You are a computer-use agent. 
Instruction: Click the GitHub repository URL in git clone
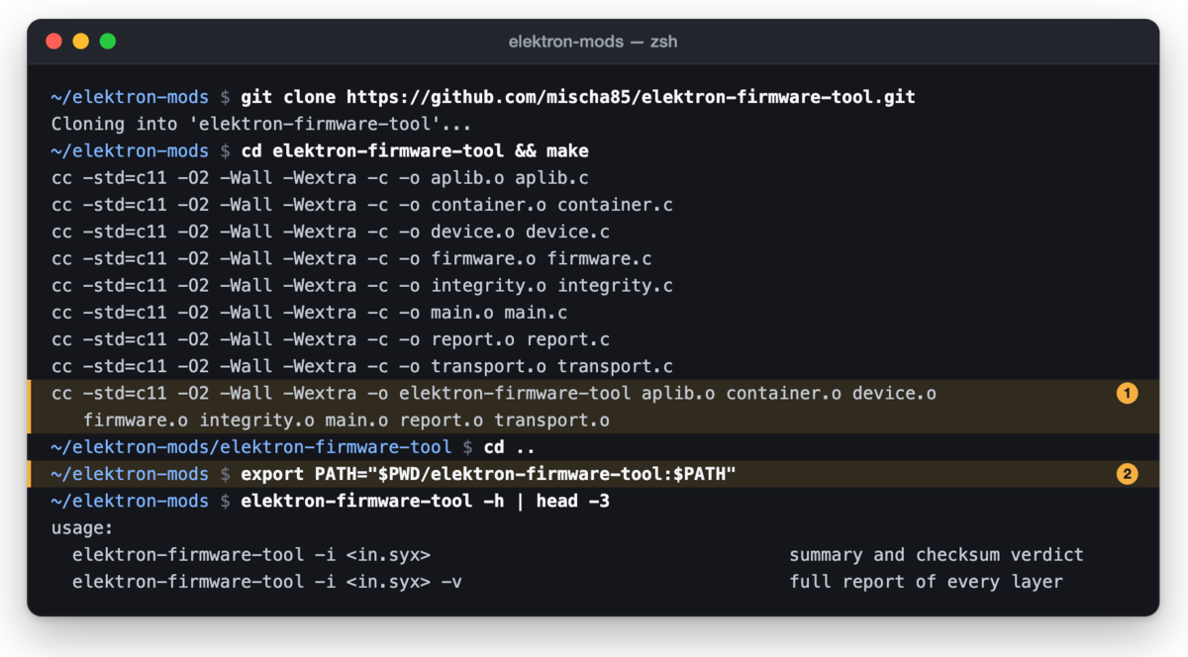(x=631, y=97)
